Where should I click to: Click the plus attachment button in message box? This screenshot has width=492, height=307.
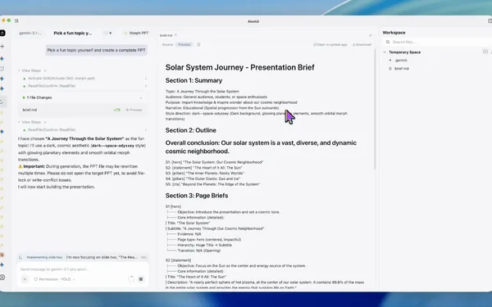point(25,279)
